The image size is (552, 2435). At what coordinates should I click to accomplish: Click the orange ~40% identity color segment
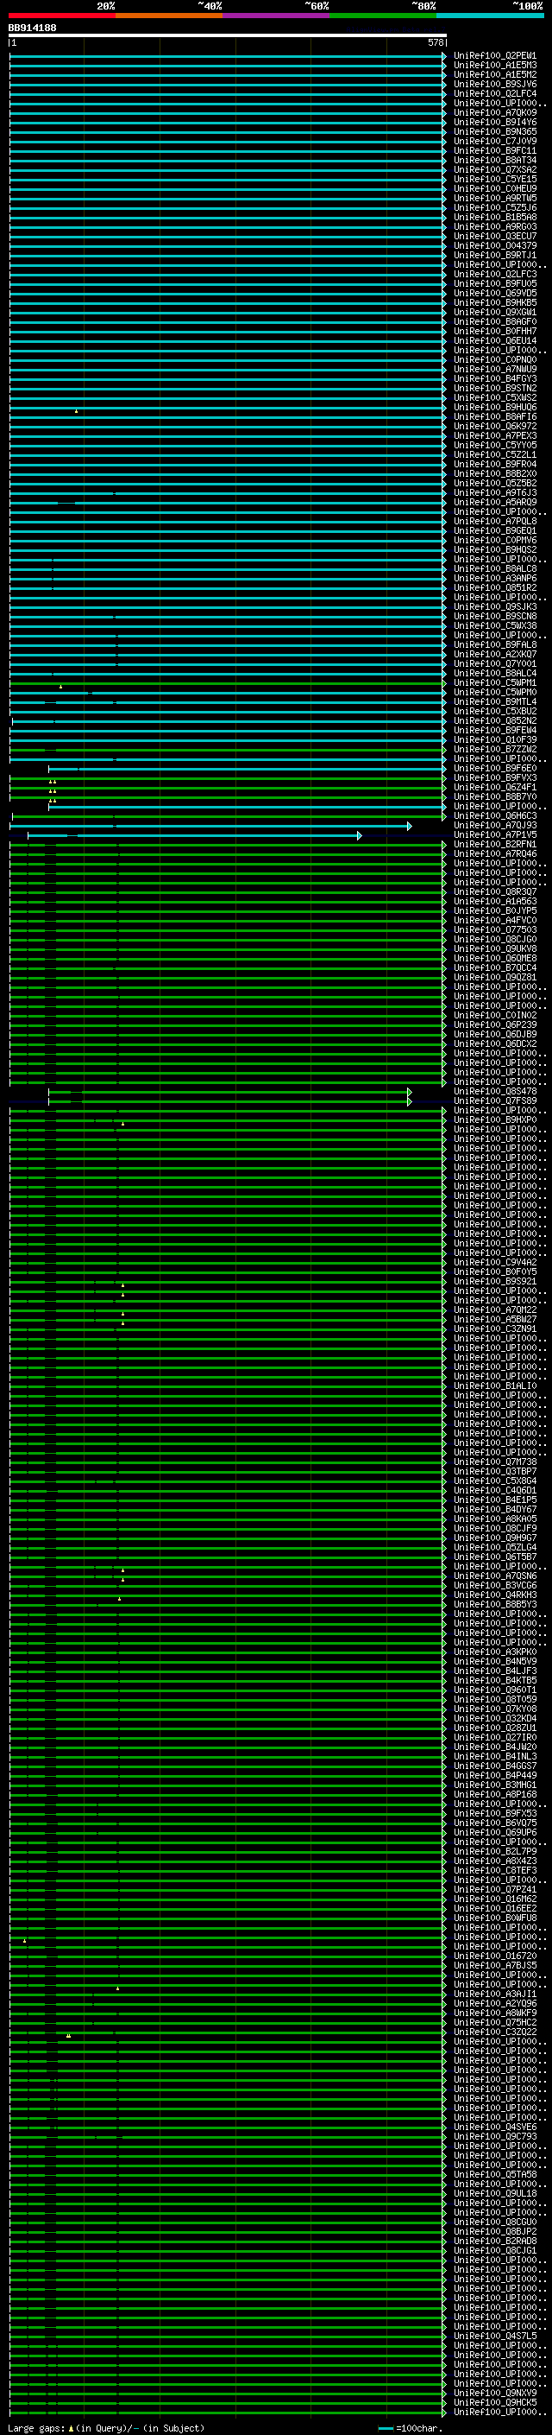point(169,16)
